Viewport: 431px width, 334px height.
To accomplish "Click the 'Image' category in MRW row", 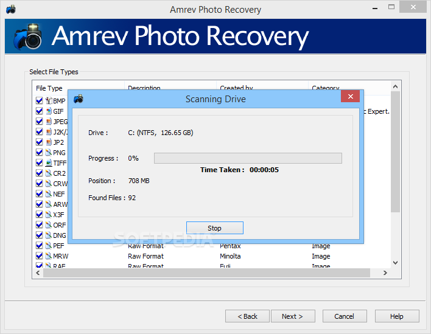I will point(321,256).
